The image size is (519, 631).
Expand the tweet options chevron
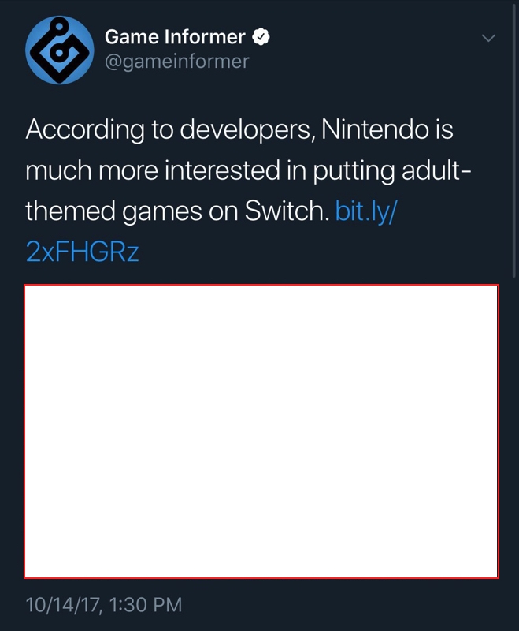point(488,38)
